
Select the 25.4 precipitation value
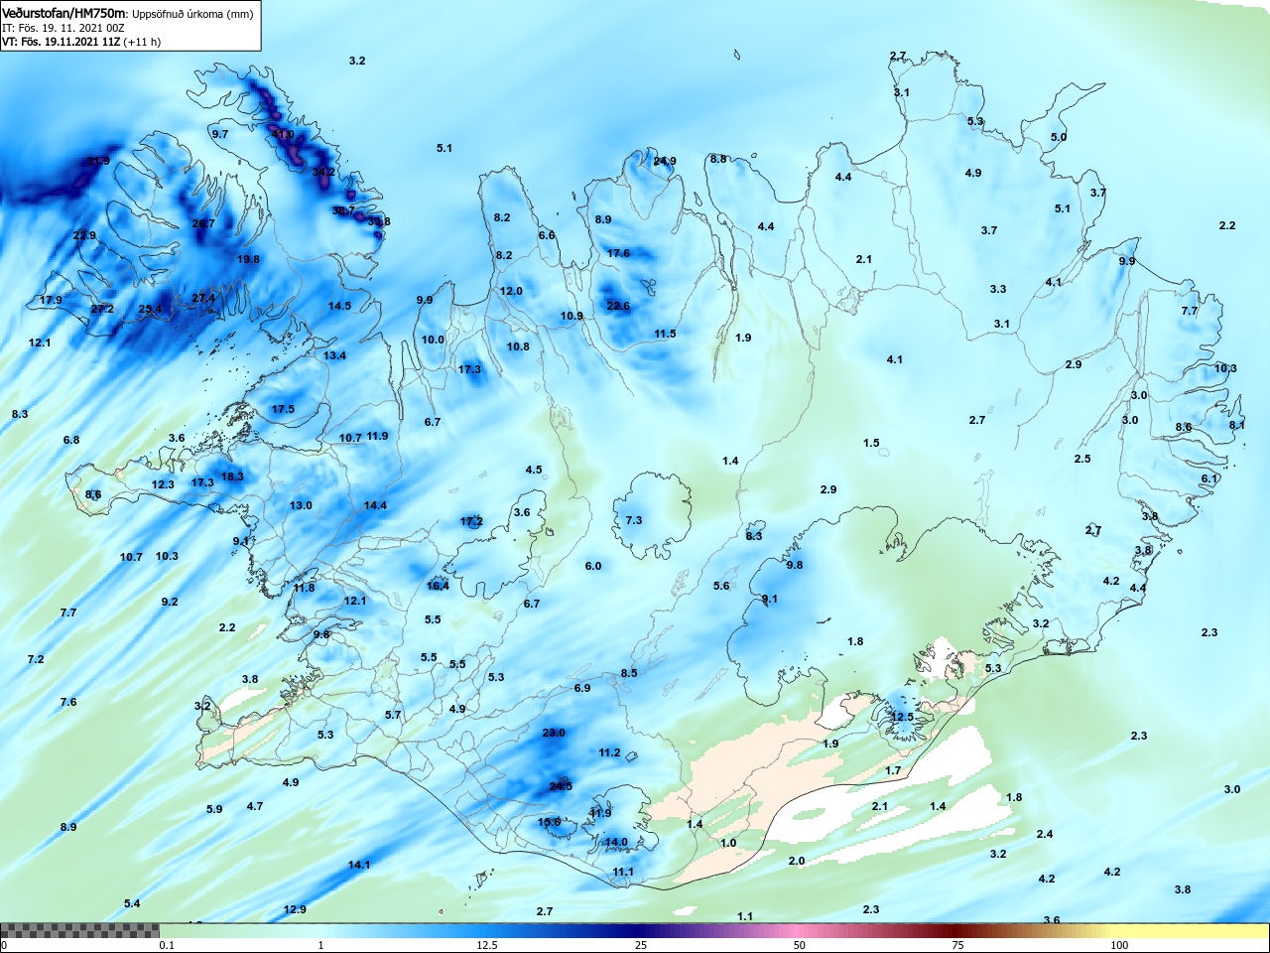click(150, 309)
